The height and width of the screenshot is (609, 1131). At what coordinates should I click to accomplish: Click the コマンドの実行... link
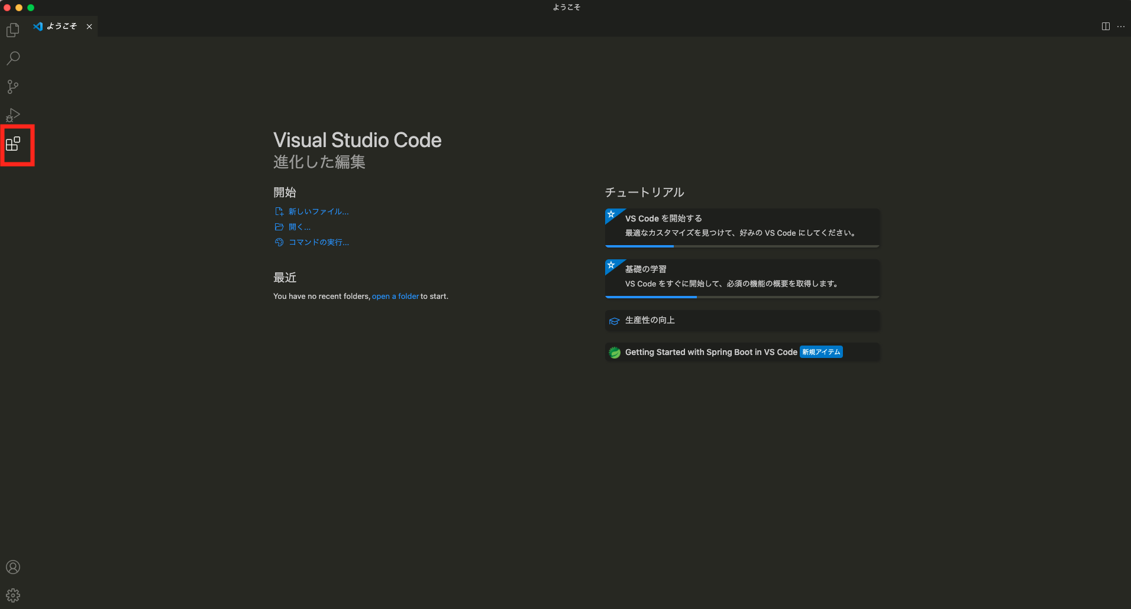coord(318,242)
